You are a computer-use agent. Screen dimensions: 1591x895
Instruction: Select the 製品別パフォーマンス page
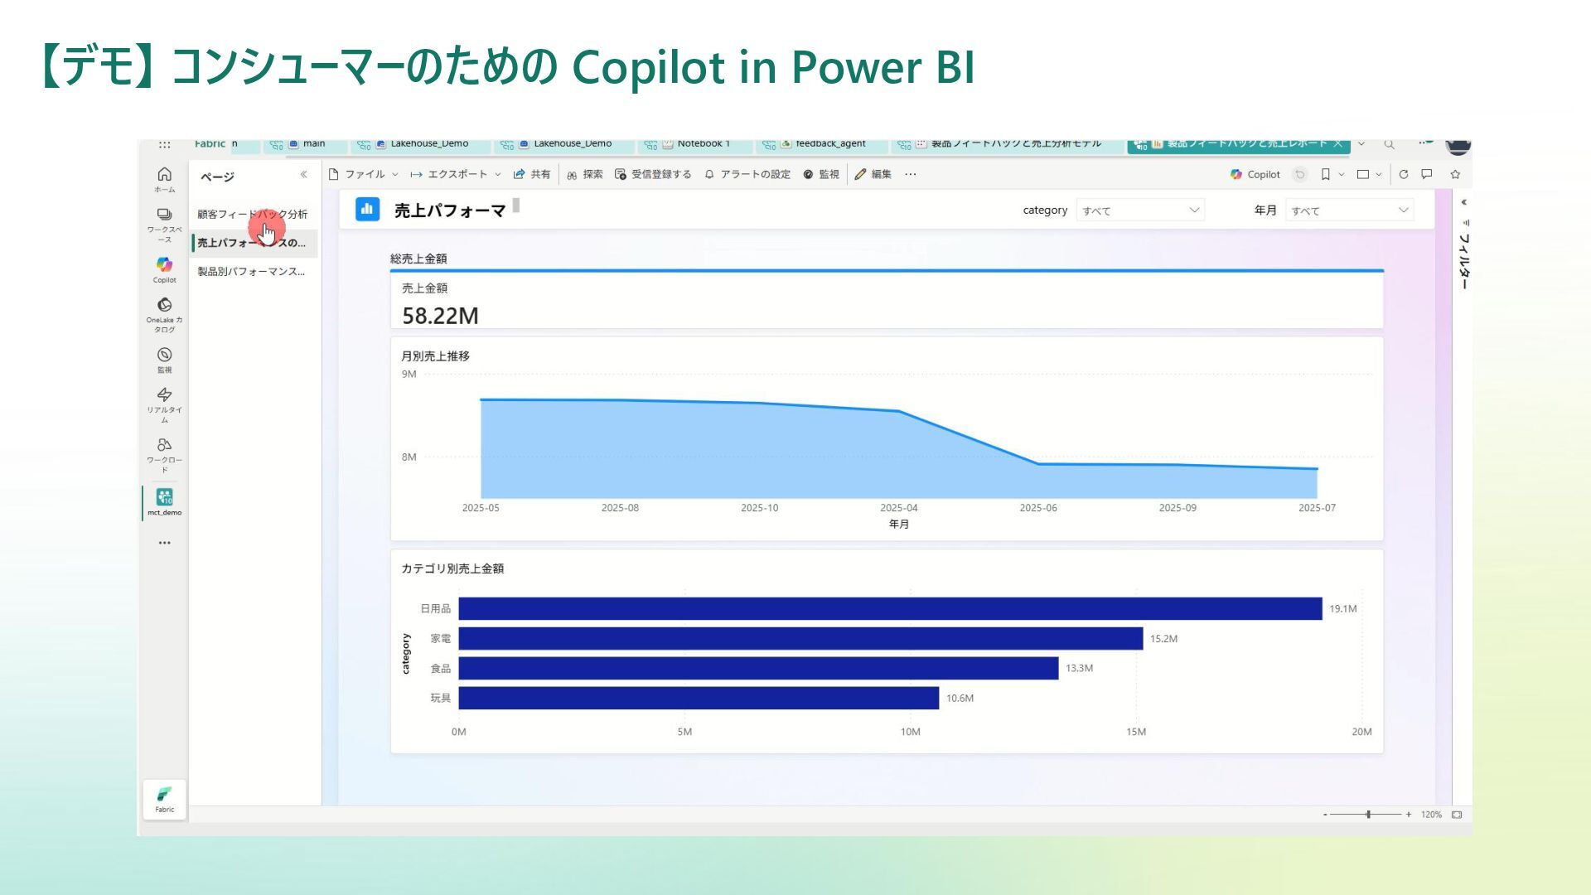(x=251, y=271)
